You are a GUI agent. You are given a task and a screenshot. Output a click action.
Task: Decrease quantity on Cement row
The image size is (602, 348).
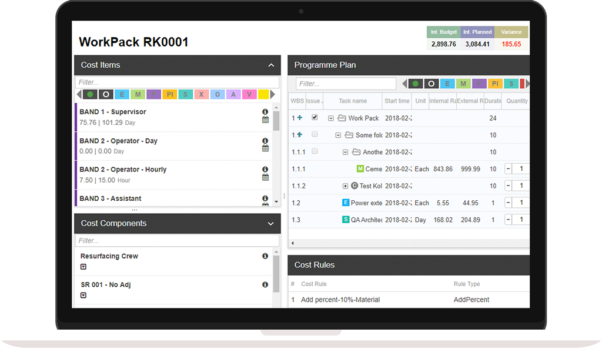click(x=508, y=168)
